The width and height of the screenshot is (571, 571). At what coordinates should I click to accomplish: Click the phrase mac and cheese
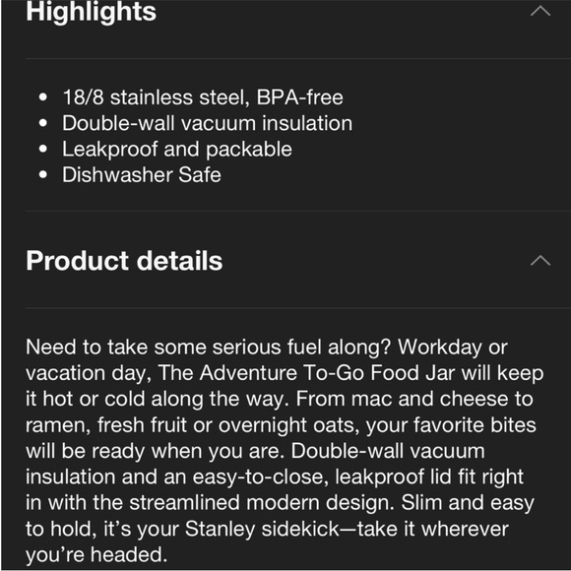pos(429,399)
